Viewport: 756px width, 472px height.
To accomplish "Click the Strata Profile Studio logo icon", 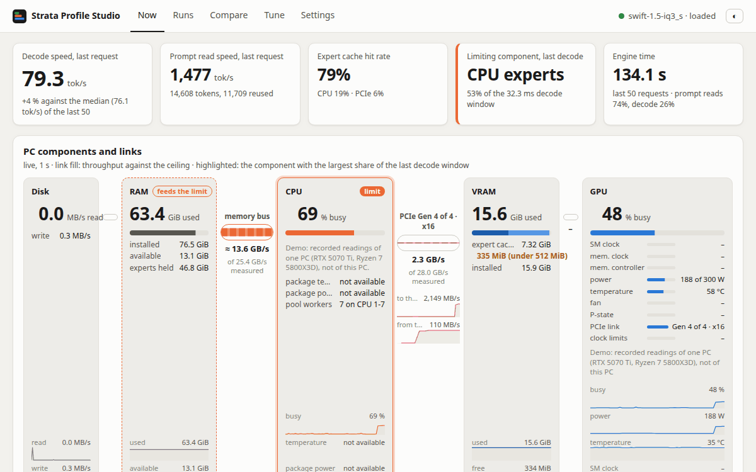I will 20,16.
